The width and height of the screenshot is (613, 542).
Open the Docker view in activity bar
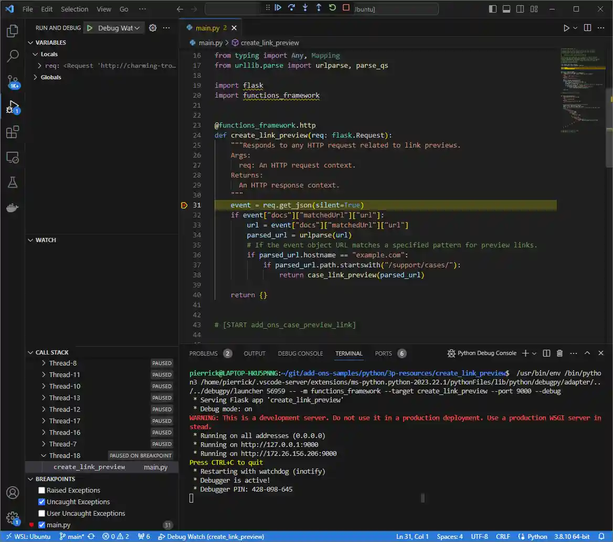point(13,207)
